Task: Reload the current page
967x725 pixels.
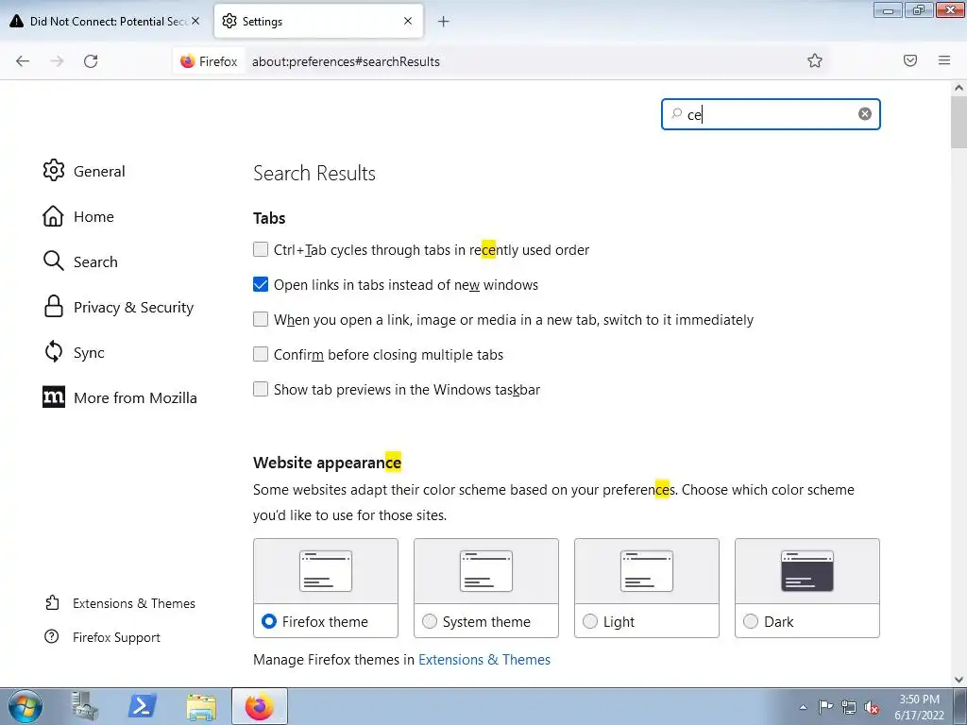Action: (91, 61)
